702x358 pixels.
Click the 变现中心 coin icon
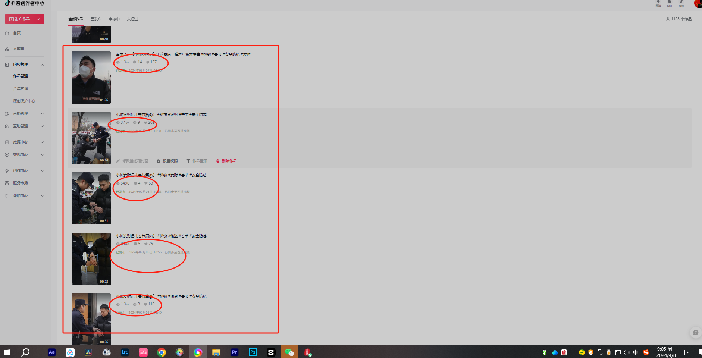pyautogui.click(x=7, y=155)
